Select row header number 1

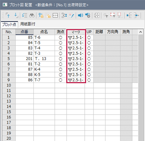[x=9, y=38]
